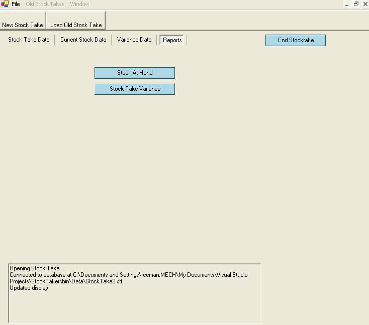Minimize the child window

tap(347, 4)
